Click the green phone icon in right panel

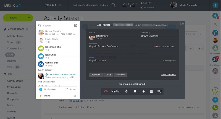pos(215,107)
